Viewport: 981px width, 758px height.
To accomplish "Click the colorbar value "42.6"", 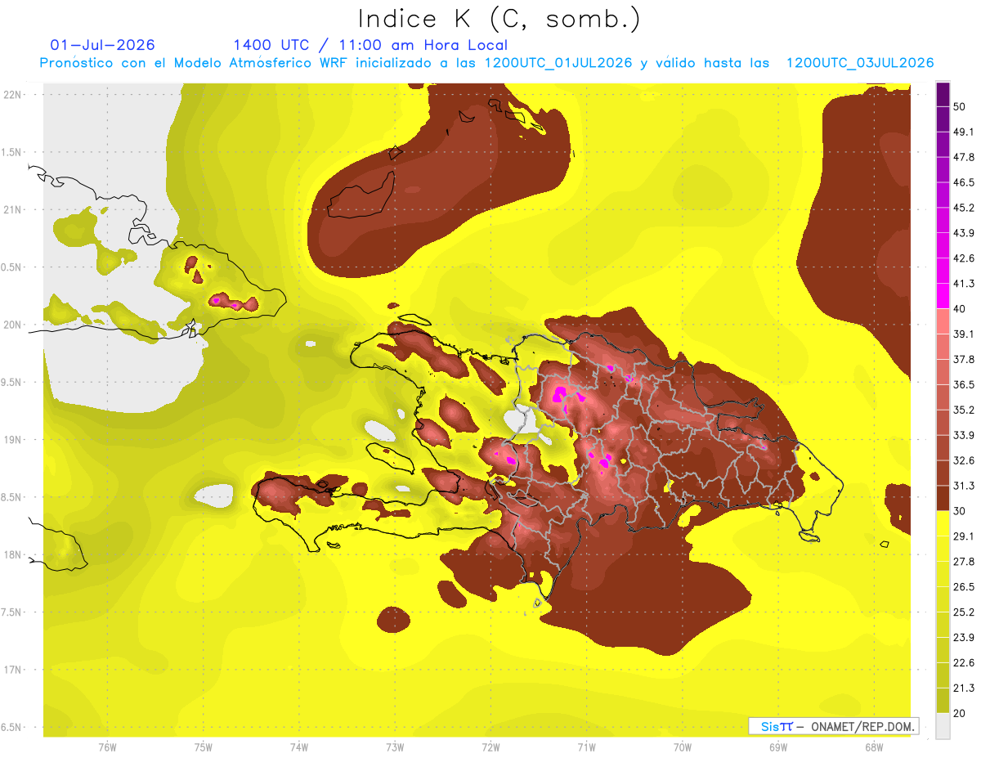I will click(x=964, y=258).
